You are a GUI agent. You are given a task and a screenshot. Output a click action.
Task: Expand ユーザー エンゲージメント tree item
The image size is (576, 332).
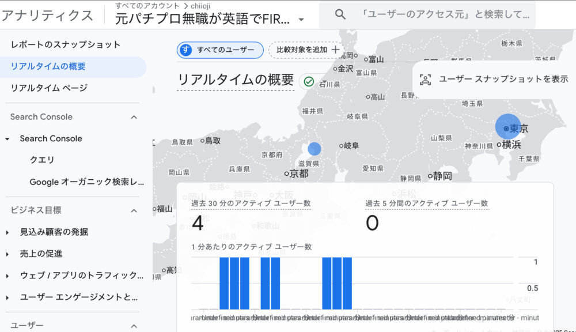coord(7,297)
